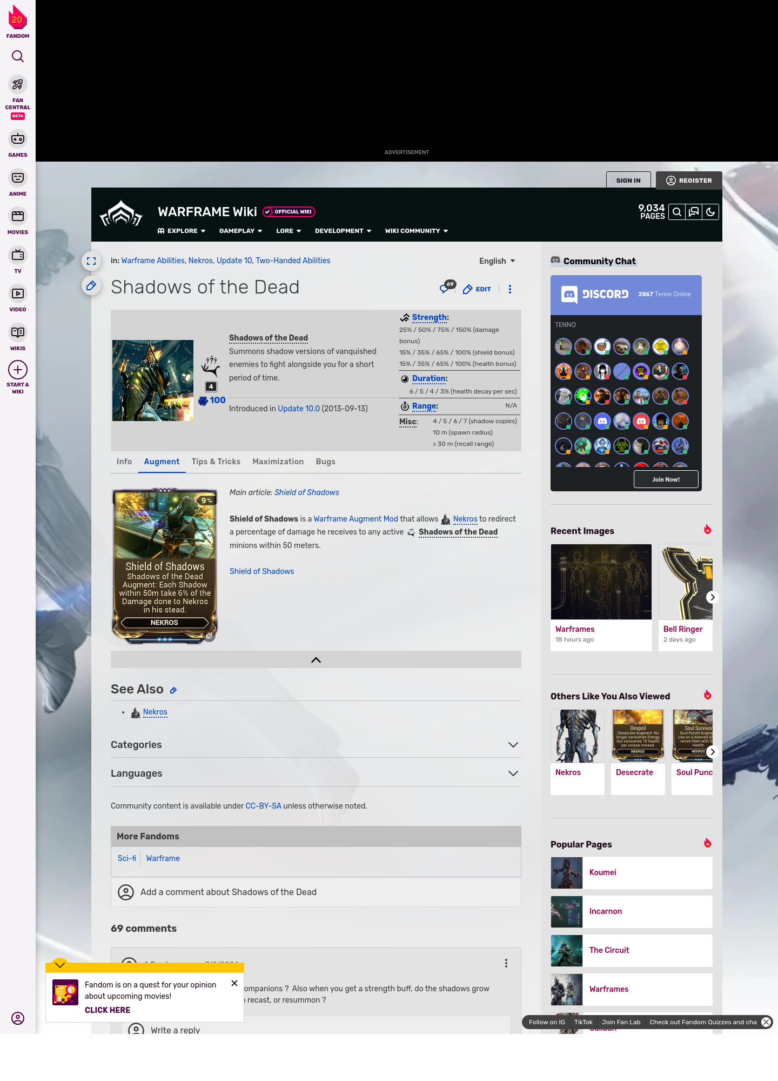778x1081 pixels.
Task: Open the Maximization tab
Action: 278,462
